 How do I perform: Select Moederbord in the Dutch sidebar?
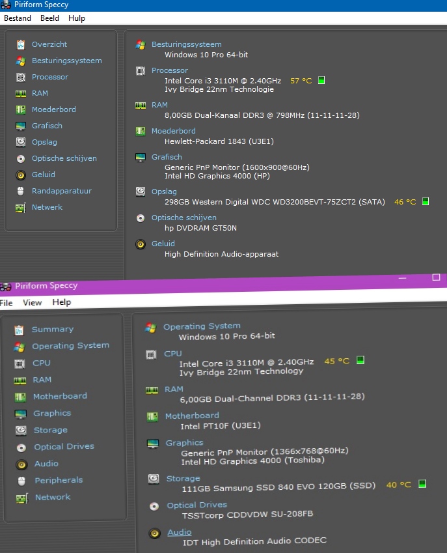click(54, 109)
